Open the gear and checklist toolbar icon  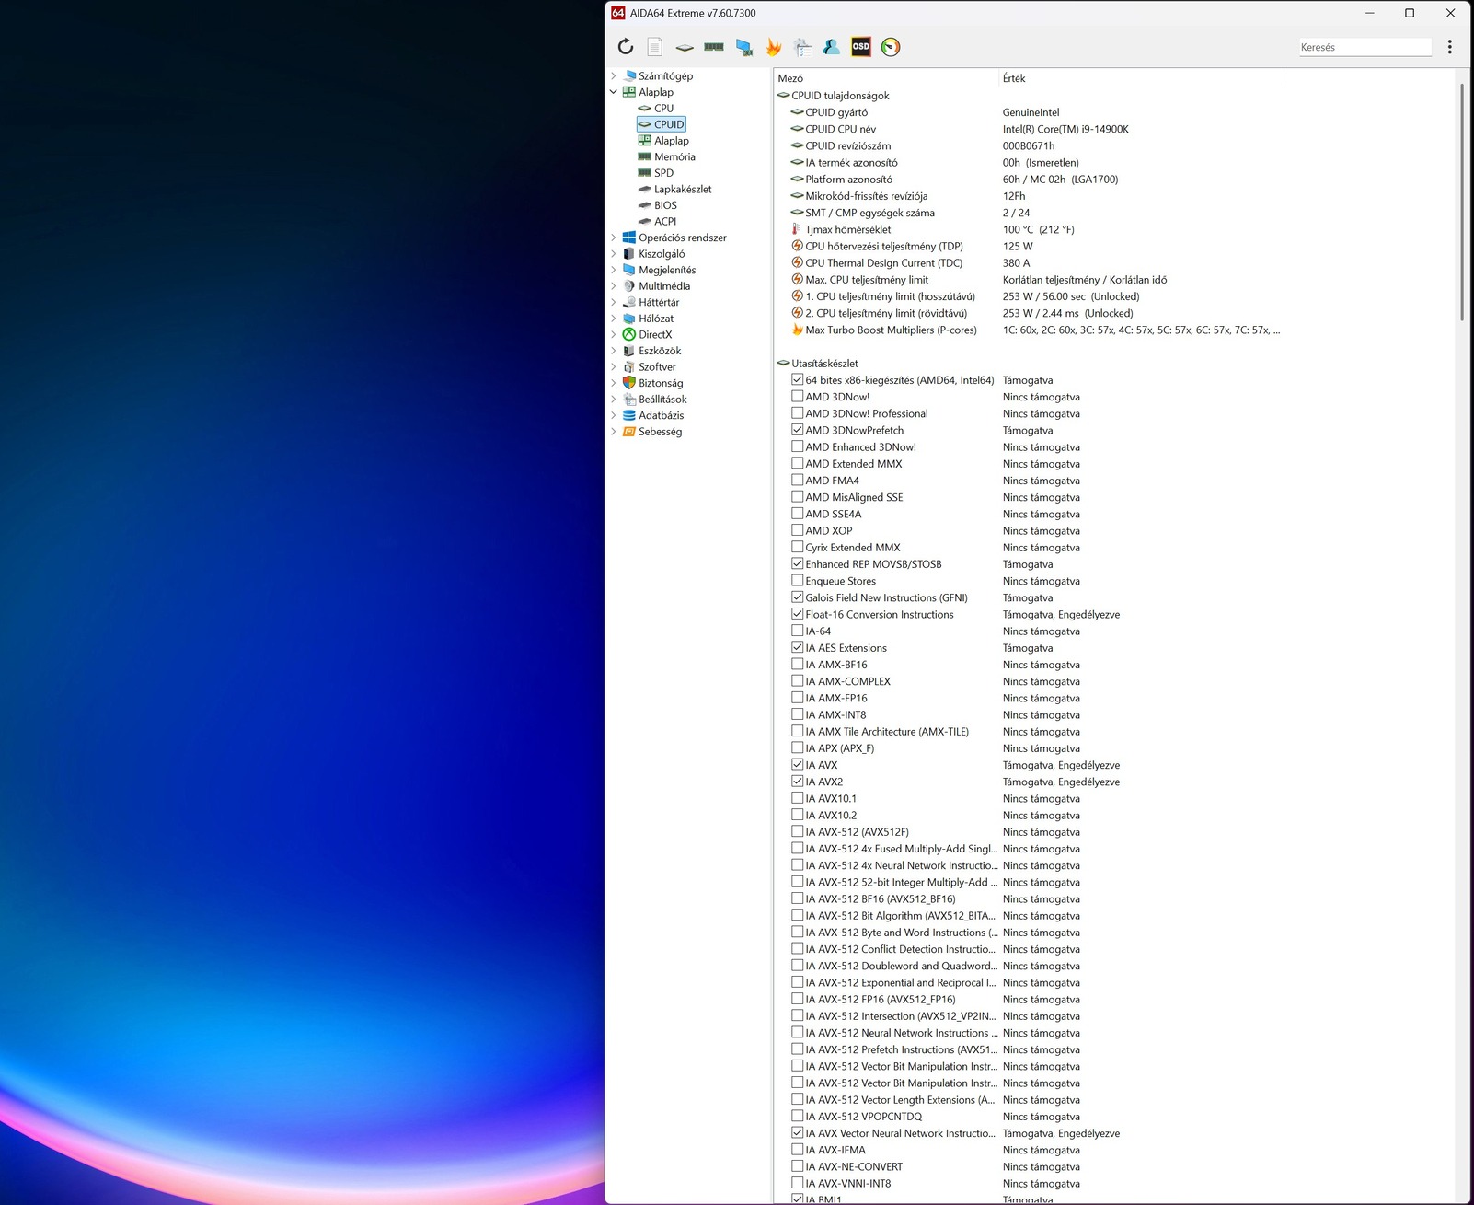tap(802, 47)
